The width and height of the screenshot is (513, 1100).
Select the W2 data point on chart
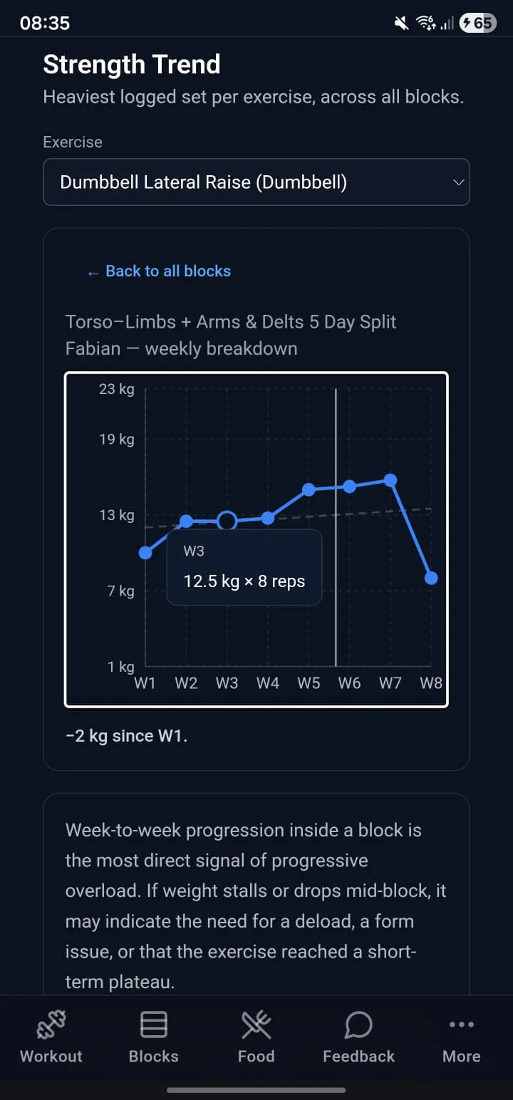tap(186, 522)
